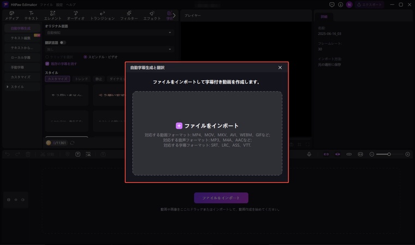Screen dimensions: 415x245
Task: Choose the カスタマイズ style chip
Action: pyautogui.click(x=57, y=79)
